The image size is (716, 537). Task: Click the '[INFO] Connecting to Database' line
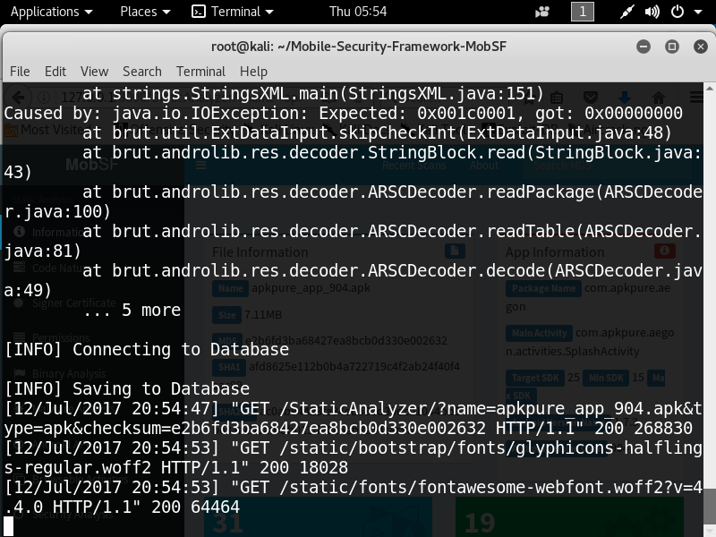pos(147,349)
